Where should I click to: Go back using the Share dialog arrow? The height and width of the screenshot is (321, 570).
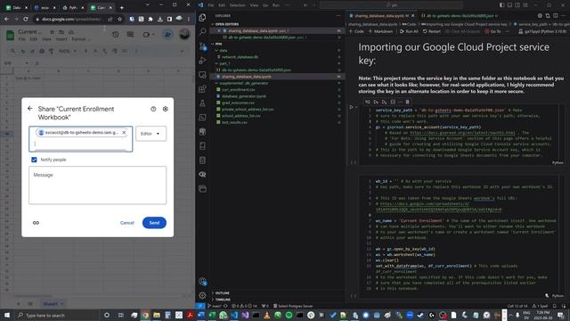pos(29,109)
